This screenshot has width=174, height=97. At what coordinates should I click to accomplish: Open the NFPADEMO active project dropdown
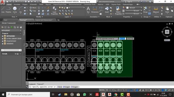point(11,30)
